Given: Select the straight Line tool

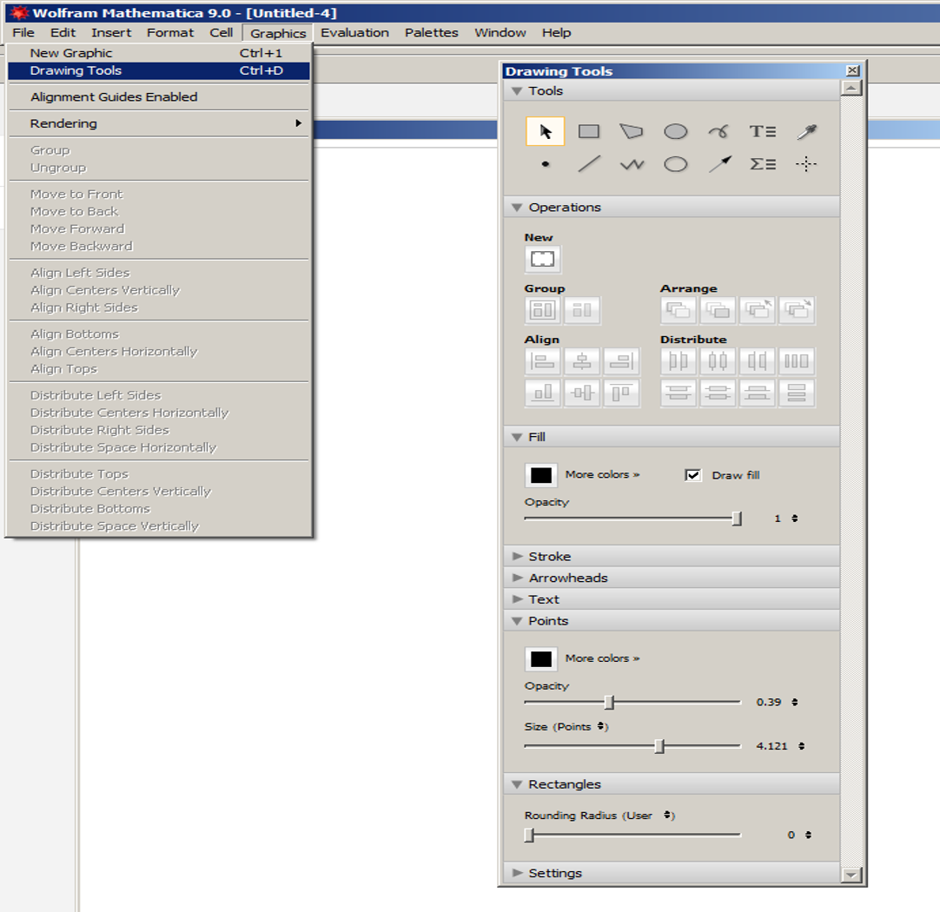Looking at the screenshot, I should click(x=589, y=164).
